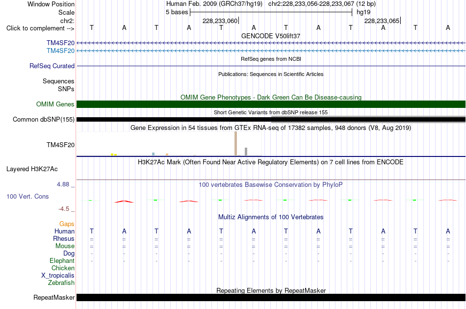Select the Zebrafish species label
This screenshot has height=309, width=466.
[61, 283]
